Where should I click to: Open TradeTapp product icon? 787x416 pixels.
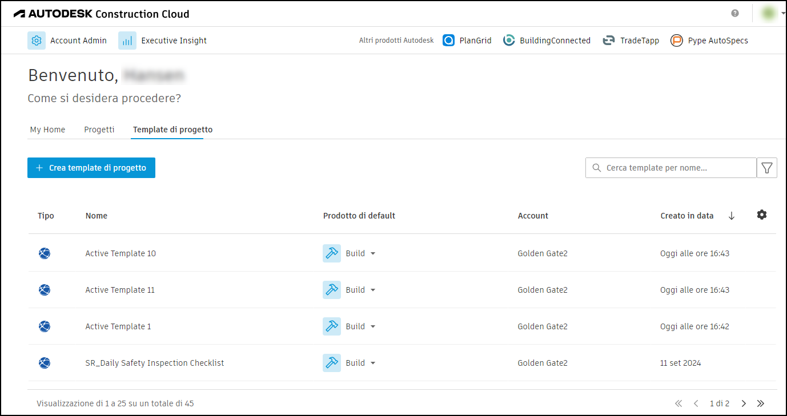click(x=609, y=41)
